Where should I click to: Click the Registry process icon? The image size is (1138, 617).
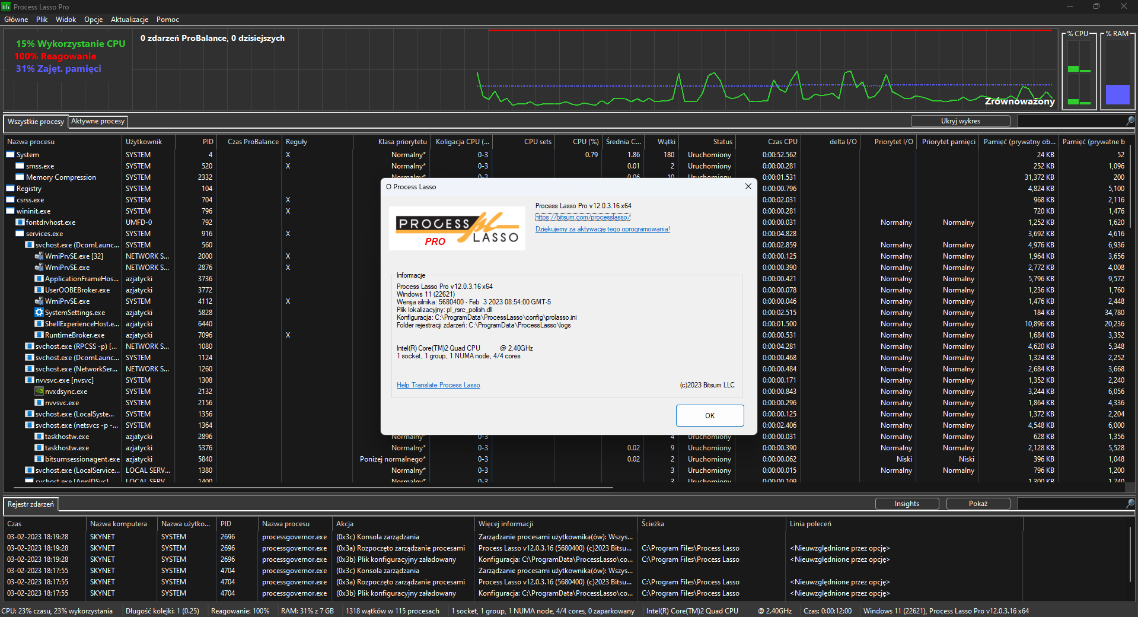10,189
